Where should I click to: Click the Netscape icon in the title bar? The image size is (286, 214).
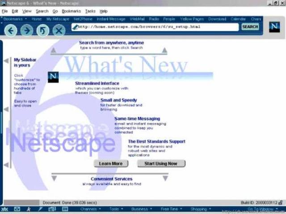(x=3, y=3)
